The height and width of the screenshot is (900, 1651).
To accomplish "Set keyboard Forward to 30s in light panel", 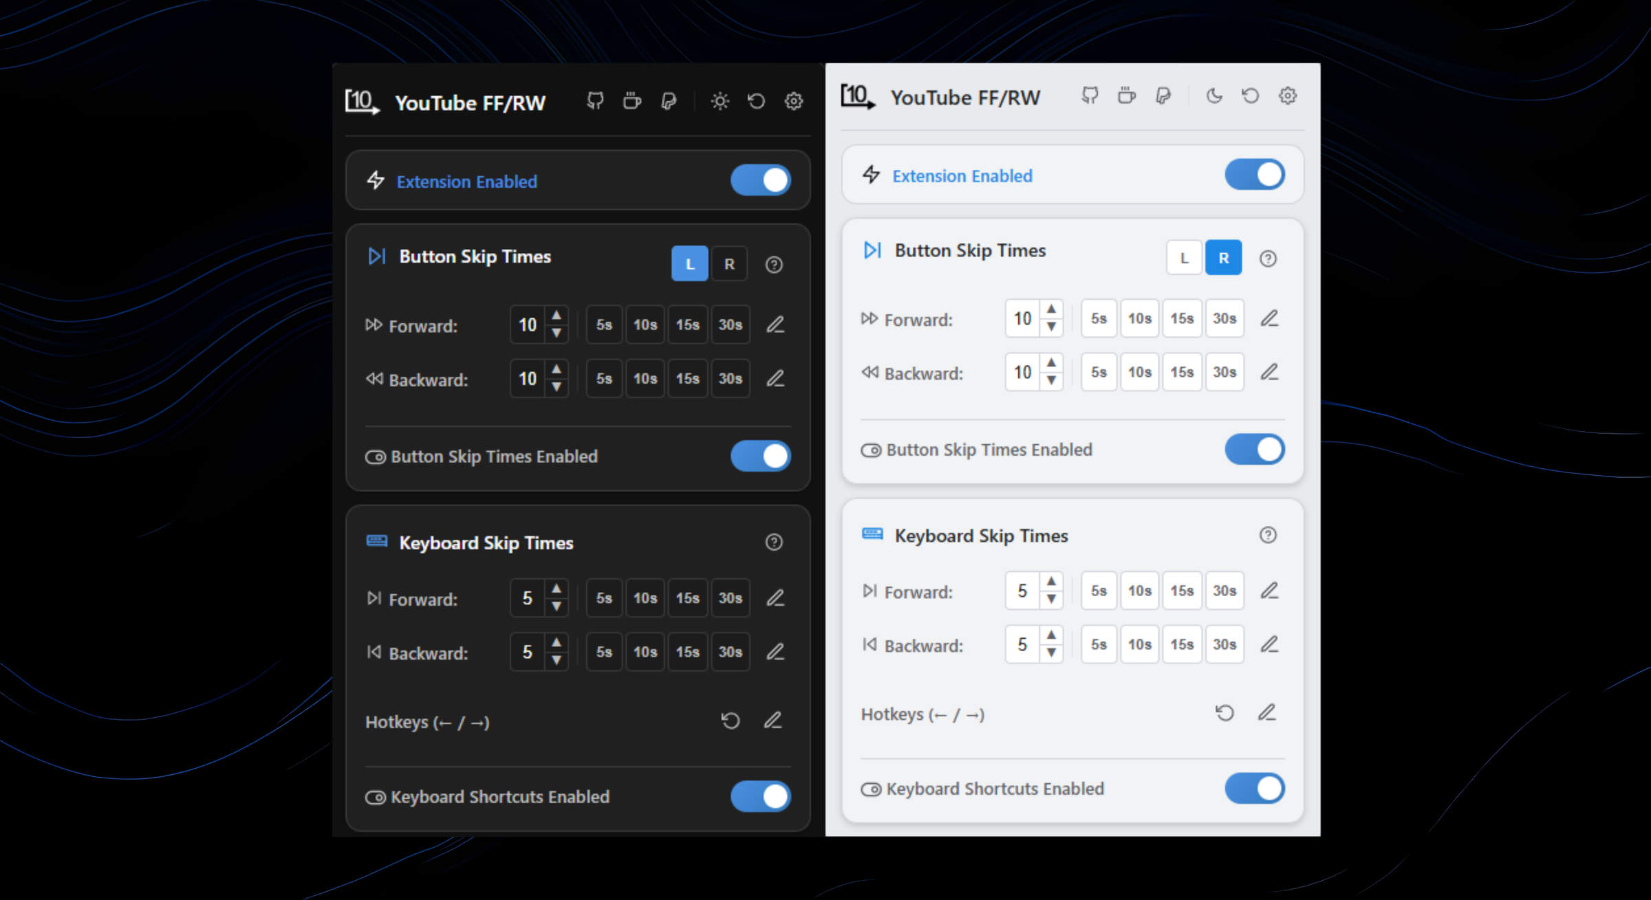I will coord(1224,591).
